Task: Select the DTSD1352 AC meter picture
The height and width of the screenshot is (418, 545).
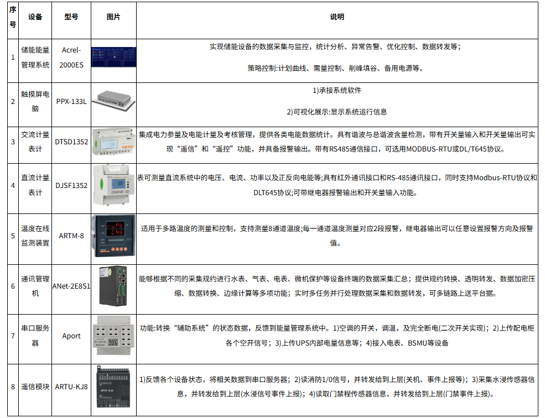Action: [113, 142]
